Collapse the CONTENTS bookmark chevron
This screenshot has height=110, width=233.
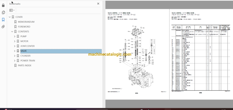12,32
